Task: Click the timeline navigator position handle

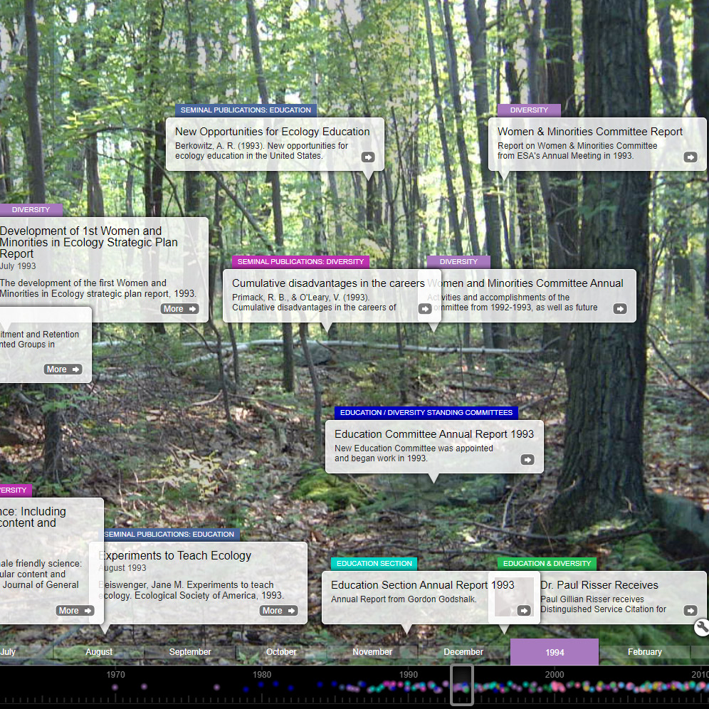Action: (462, 686)
